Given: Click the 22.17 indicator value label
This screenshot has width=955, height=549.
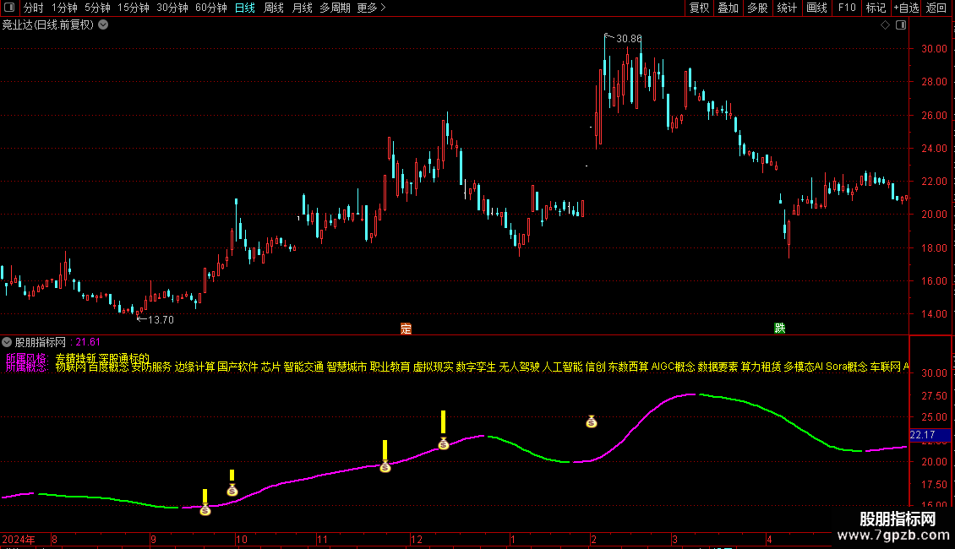Looking at the screenshot, I should point(922,435).
